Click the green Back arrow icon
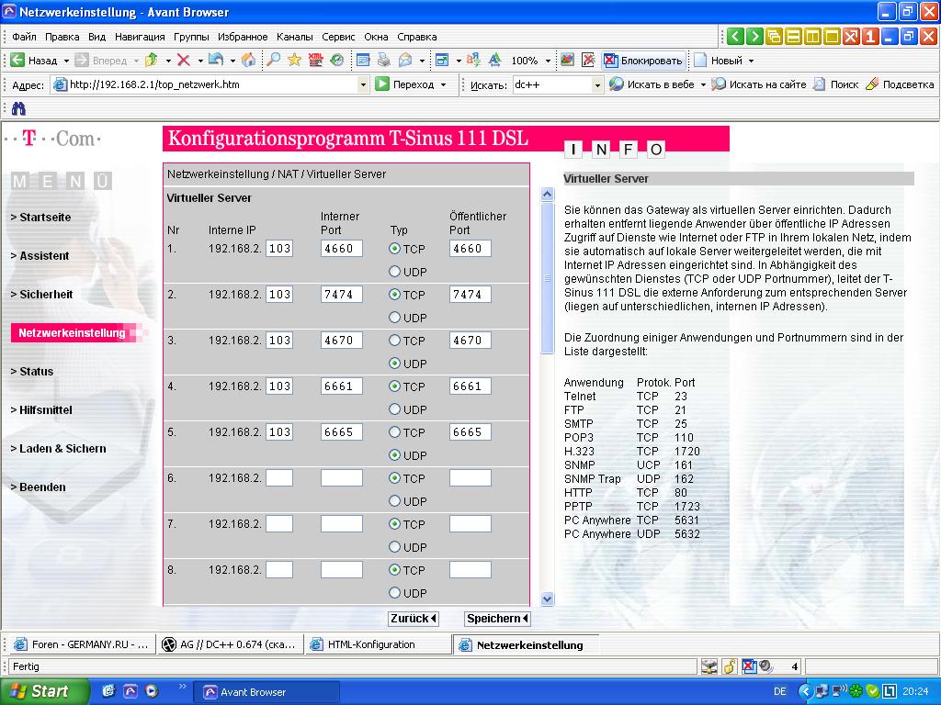The width and height of the screenshot is (941, 705). [x=17, y=60]
